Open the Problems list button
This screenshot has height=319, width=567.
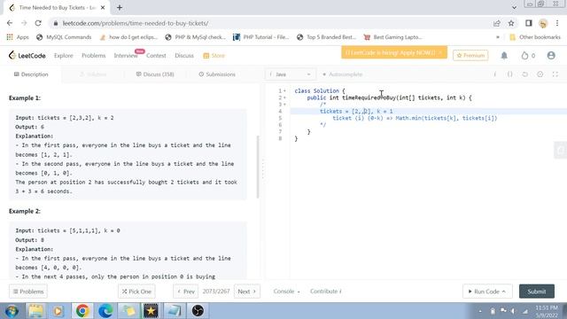pos(28,292)
